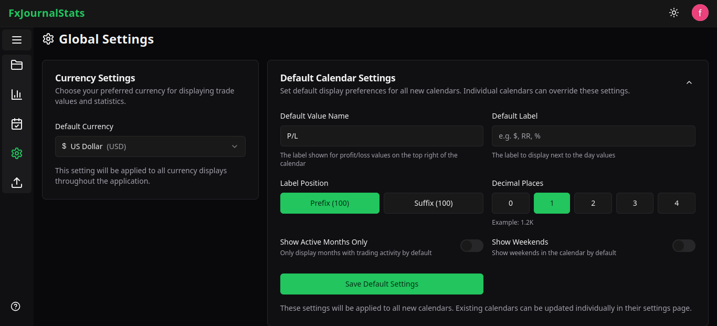This screenshot has height=326, width=717.
Task: Open the Statistics bar chart icon
Action: pyautogui.click(x=16, y=94)
